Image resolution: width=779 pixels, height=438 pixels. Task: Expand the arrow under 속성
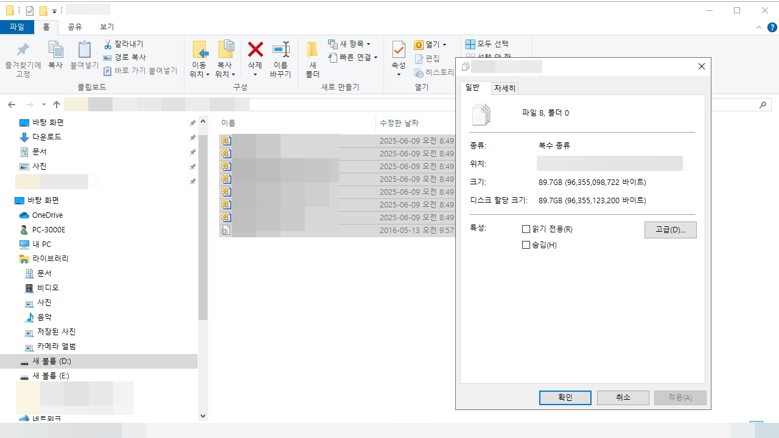coord(399,75)
